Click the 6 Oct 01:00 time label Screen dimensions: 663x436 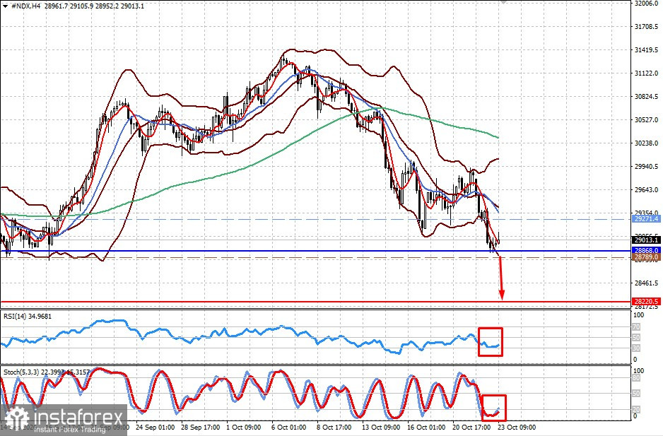click(x=289, y=428)
